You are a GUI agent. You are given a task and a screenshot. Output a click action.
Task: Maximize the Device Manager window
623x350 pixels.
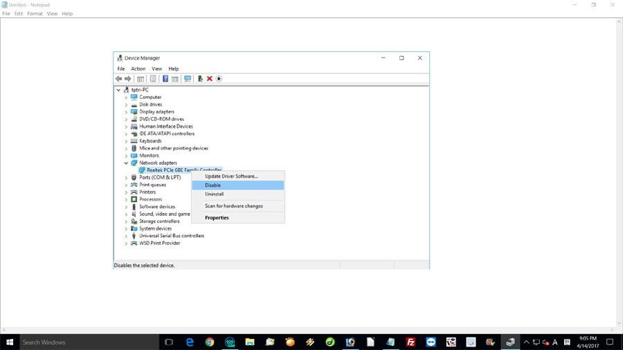(x=401, y=58)
